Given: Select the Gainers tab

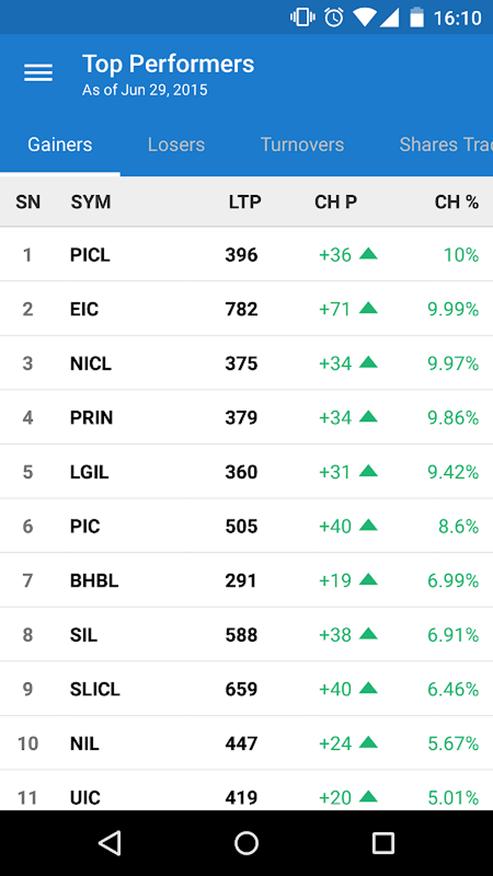Looking at the screenshot, I should click(x=60, y=144).
